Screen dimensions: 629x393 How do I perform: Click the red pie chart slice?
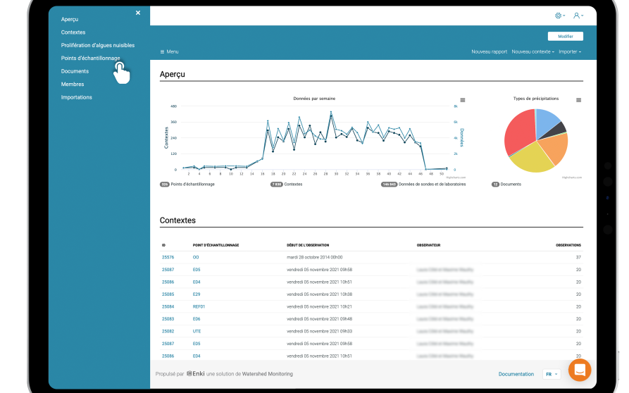pyautogui.click(x=520, y=132)
